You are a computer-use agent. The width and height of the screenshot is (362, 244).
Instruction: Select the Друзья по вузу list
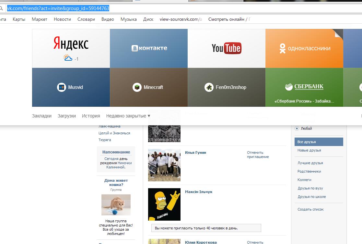pos(310,188)
